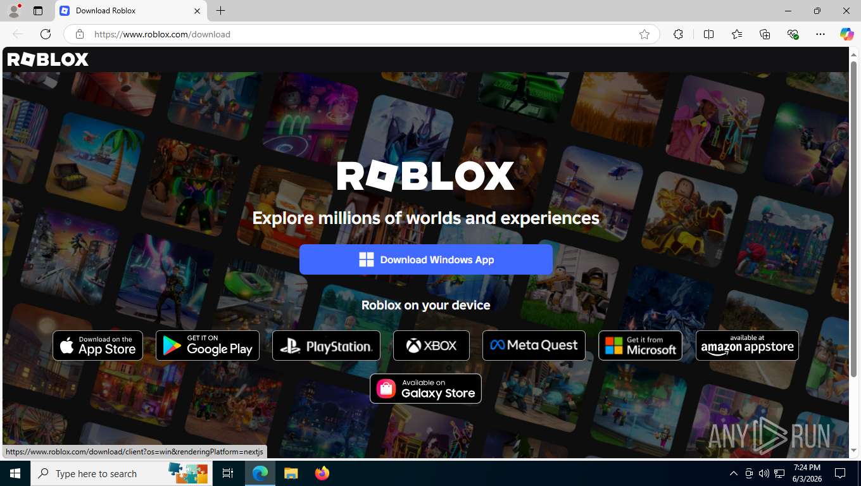Click the puzzle search highlight icon in taskbar
861x486 pixels.
[188, 472]
